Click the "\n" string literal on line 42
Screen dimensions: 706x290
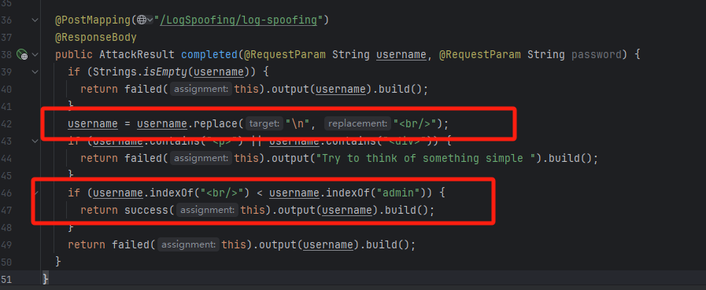(x=298, y=123)
